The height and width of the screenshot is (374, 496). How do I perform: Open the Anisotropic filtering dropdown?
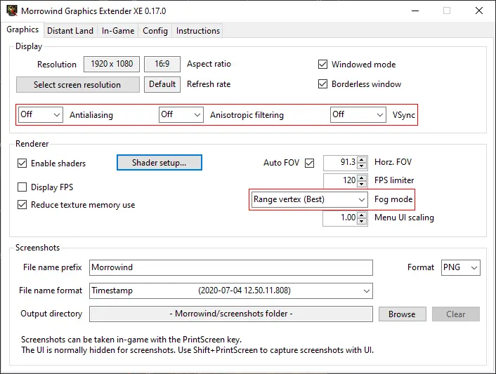181,114
